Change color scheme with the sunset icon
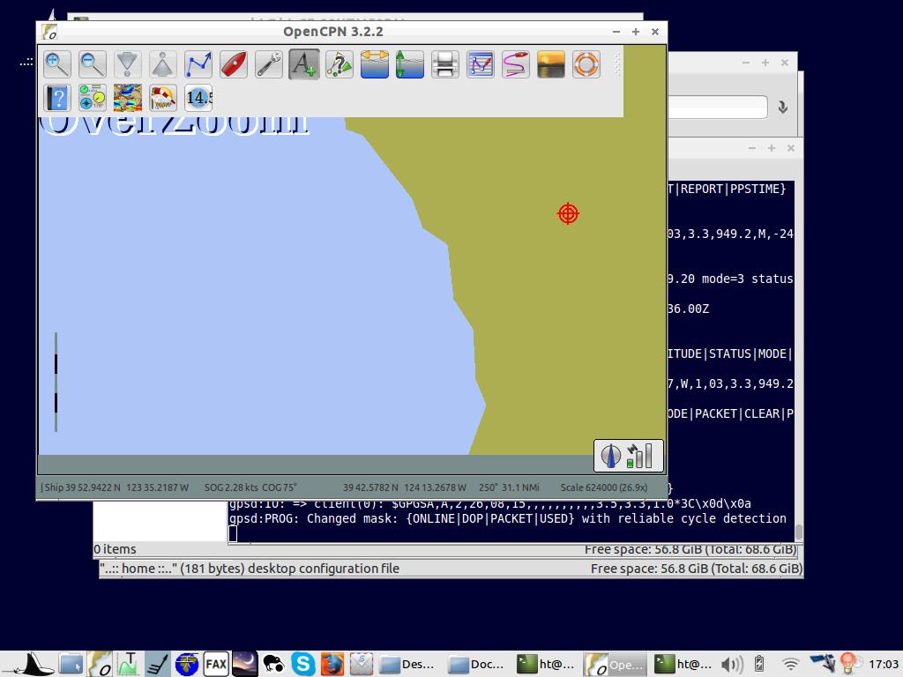This screenshot has height=677, width=903. pyautogui.click(x=551, y=64)
